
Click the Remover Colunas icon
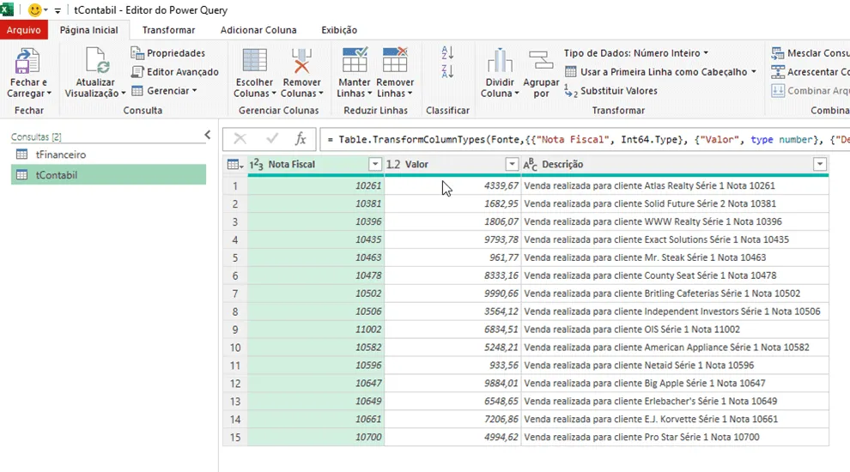(x=301, y=61)
